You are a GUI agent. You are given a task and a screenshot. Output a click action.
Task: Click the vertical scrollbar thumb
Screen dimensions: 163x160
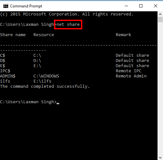160,20
